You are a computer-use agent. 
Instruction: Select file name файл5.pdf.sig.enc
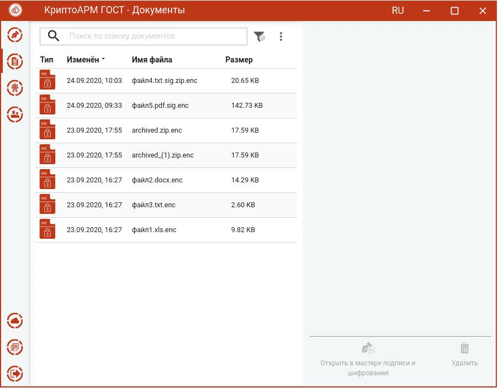tap(160, 106)
